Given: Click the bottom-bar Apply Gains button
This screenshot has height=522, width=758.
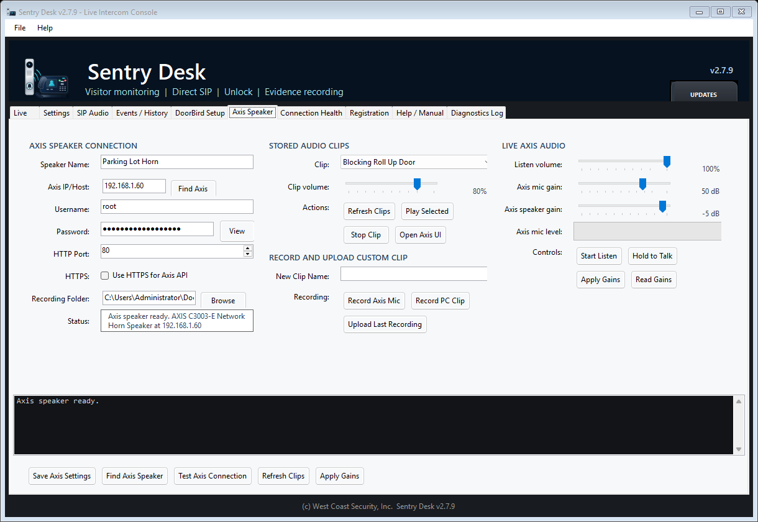Looking at the screenshot, I should [x=340, y=476].
